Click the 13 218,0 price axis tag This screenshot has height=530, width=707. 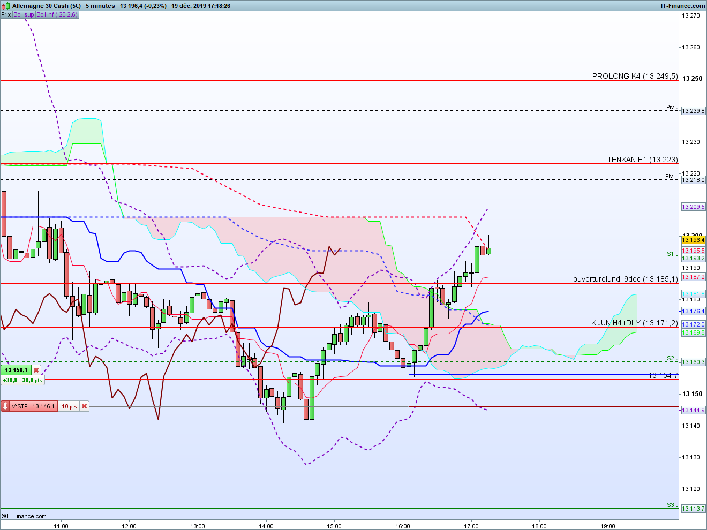click(693, 180)
